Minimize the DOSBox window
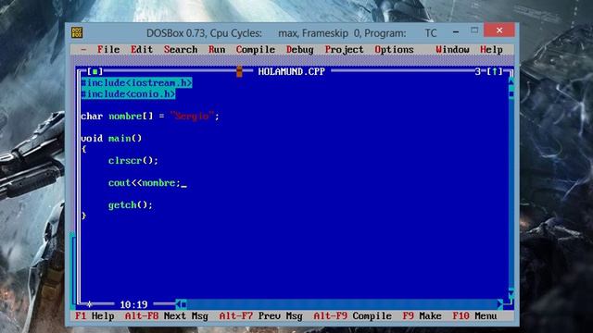The height and width of the screenshot is (333, 593). (456, 32)
